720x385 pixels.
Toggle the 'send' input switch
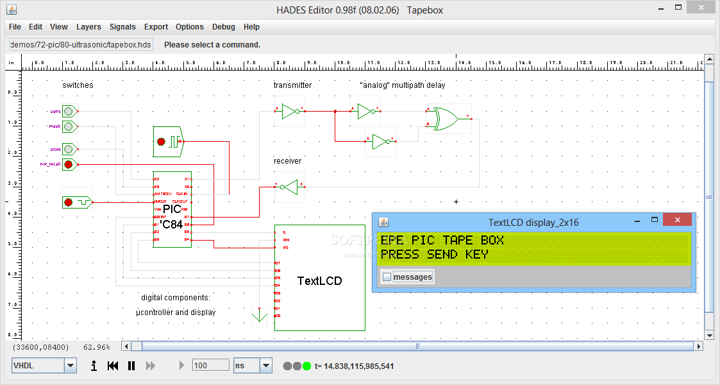(x=69, y=111)
